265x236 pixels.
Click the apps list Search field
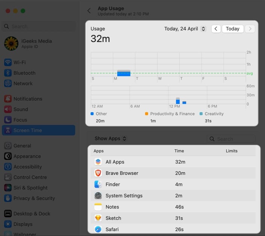[231, 139]
